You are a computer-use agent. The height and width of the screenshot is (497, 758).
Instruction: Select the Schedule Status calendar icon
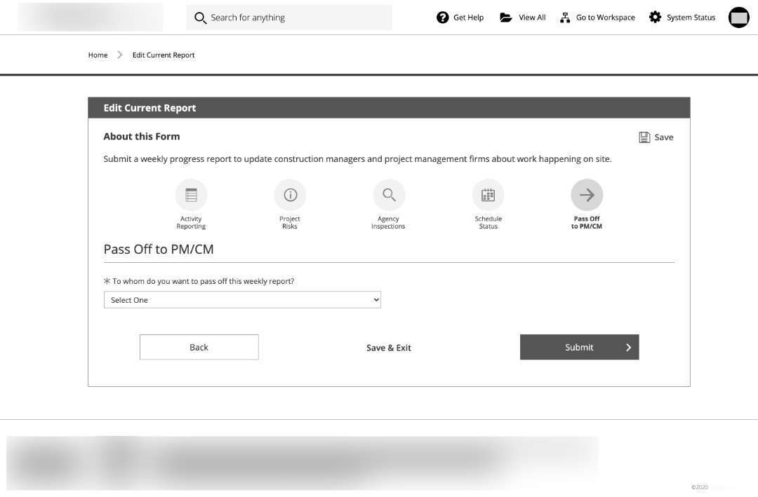coord(488,194)
